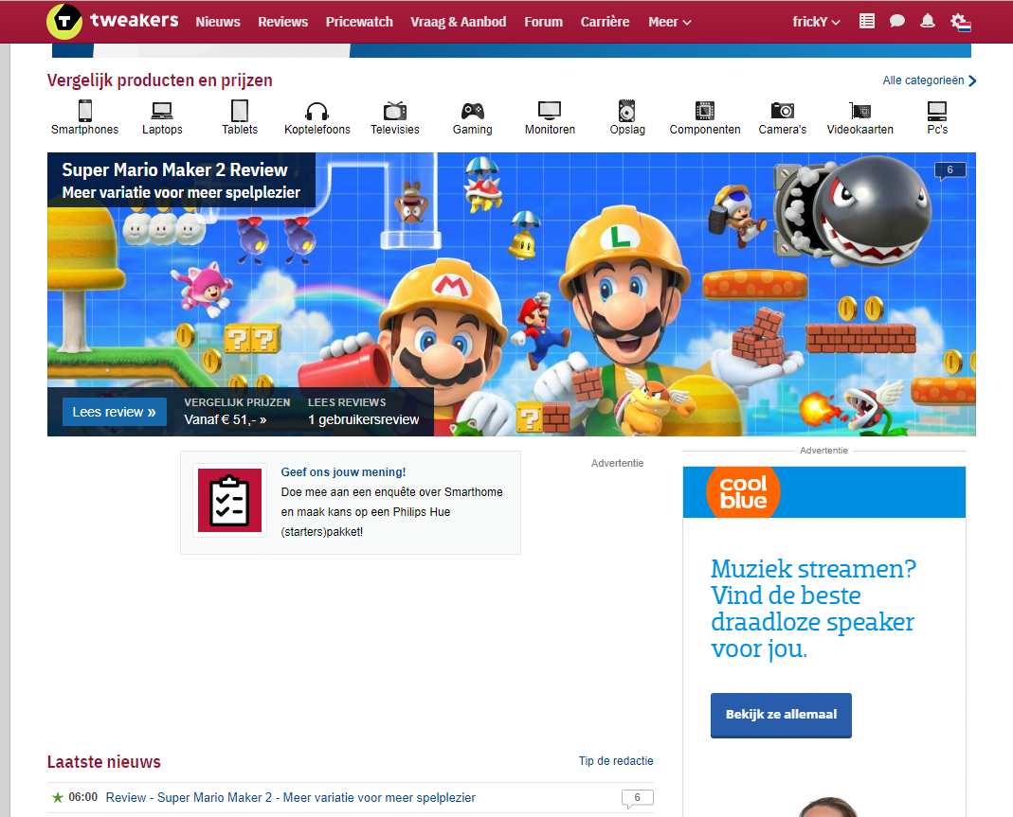Expand the Meer menu dropdown
Image resolution: width=1013 pixels, height=817 pixels.
(669, 22)
